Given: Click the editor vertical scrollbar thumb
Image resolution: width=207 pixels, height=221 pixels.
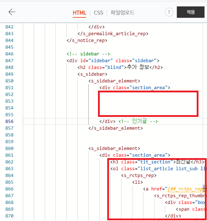Looking at the screenshot, I should [204, 188].
